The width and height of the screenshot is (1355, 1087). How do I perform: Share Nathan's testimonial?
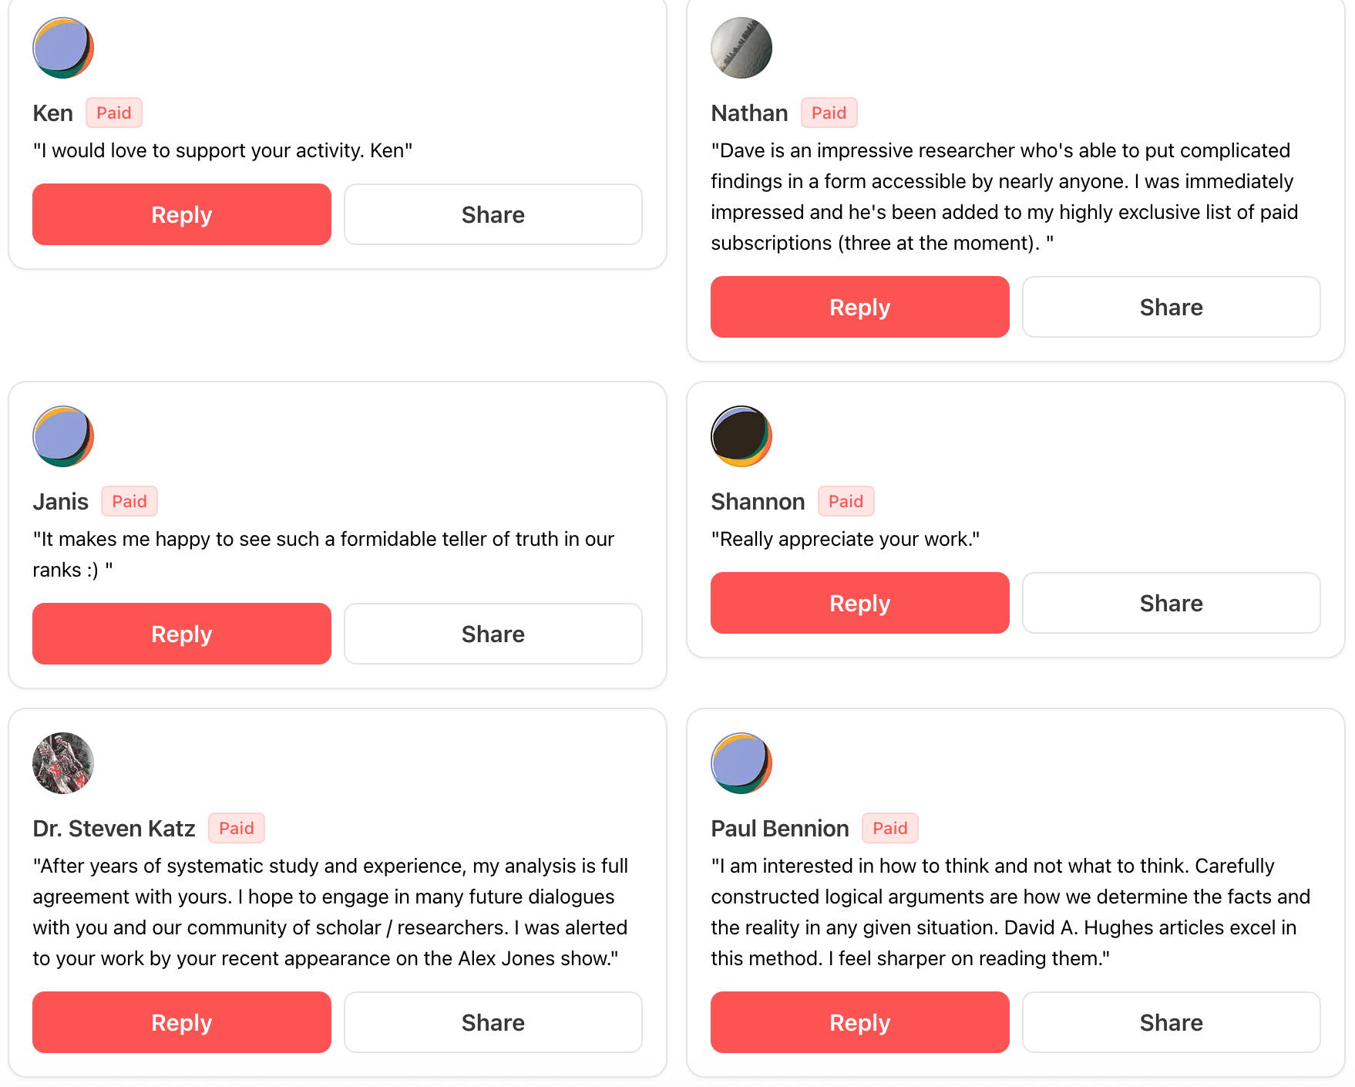point(1172,307)
